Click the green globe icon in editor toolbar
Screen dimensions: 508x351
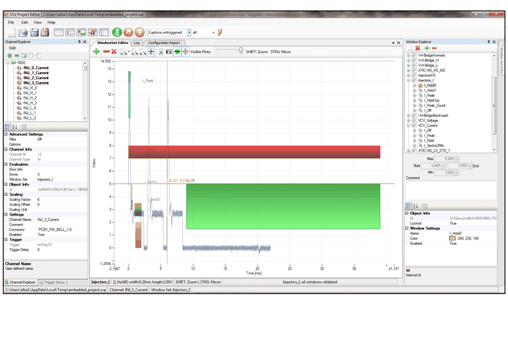click(x=177, y=52)
